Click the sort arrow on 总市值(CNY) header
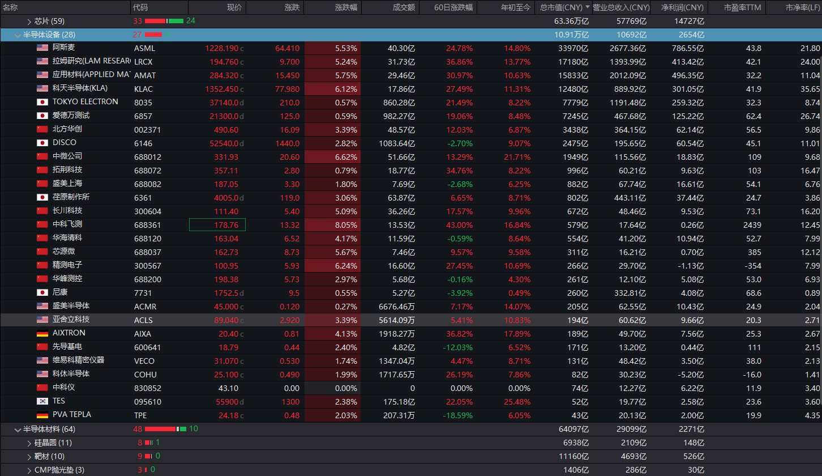 click(x=587, y=7)
